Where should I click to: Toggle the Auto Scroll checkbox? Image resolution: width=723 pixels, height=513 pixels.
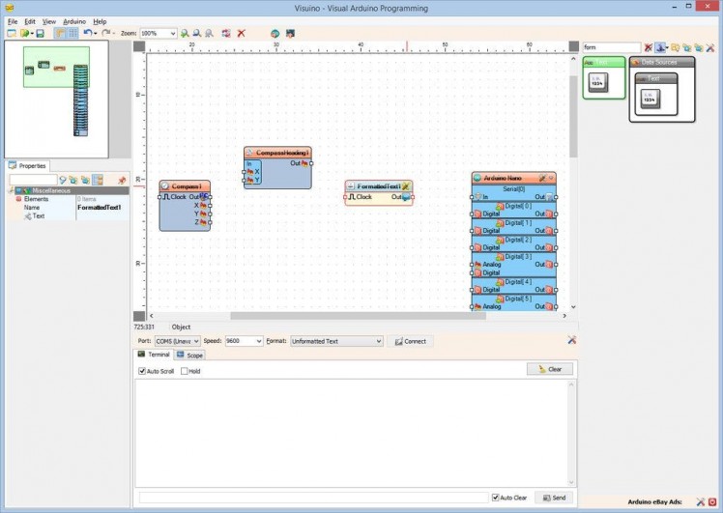click(142, 371)
